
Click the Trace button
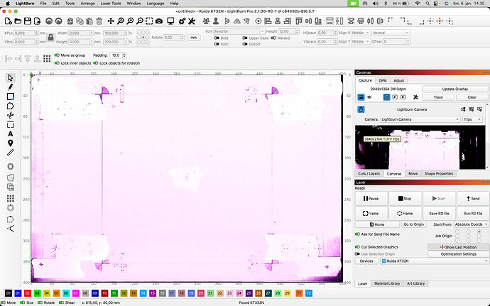438,97
